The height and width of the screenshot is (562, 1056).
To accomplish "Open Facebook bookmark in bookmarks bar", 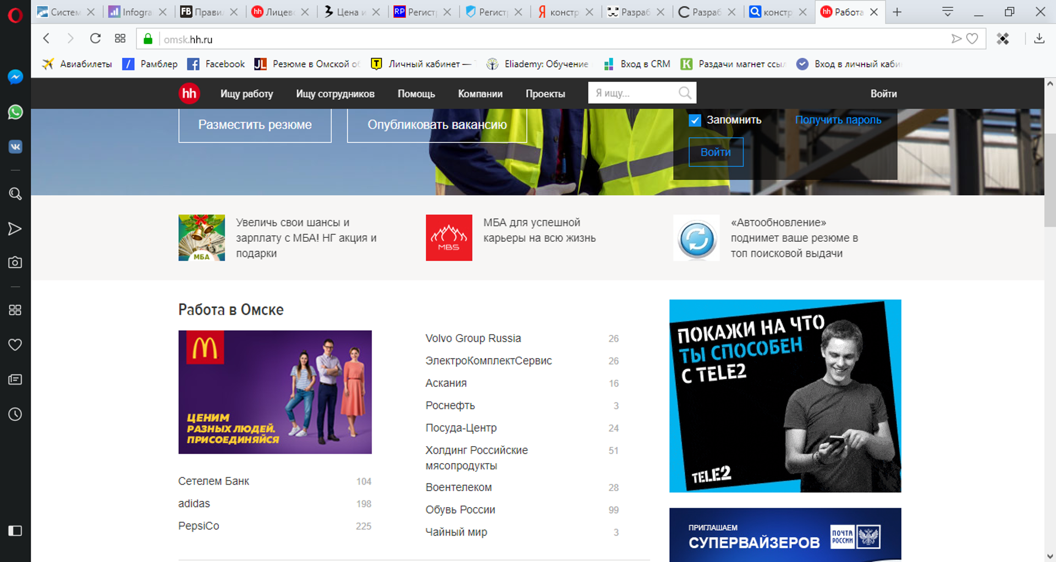I will tap(216, 64).
